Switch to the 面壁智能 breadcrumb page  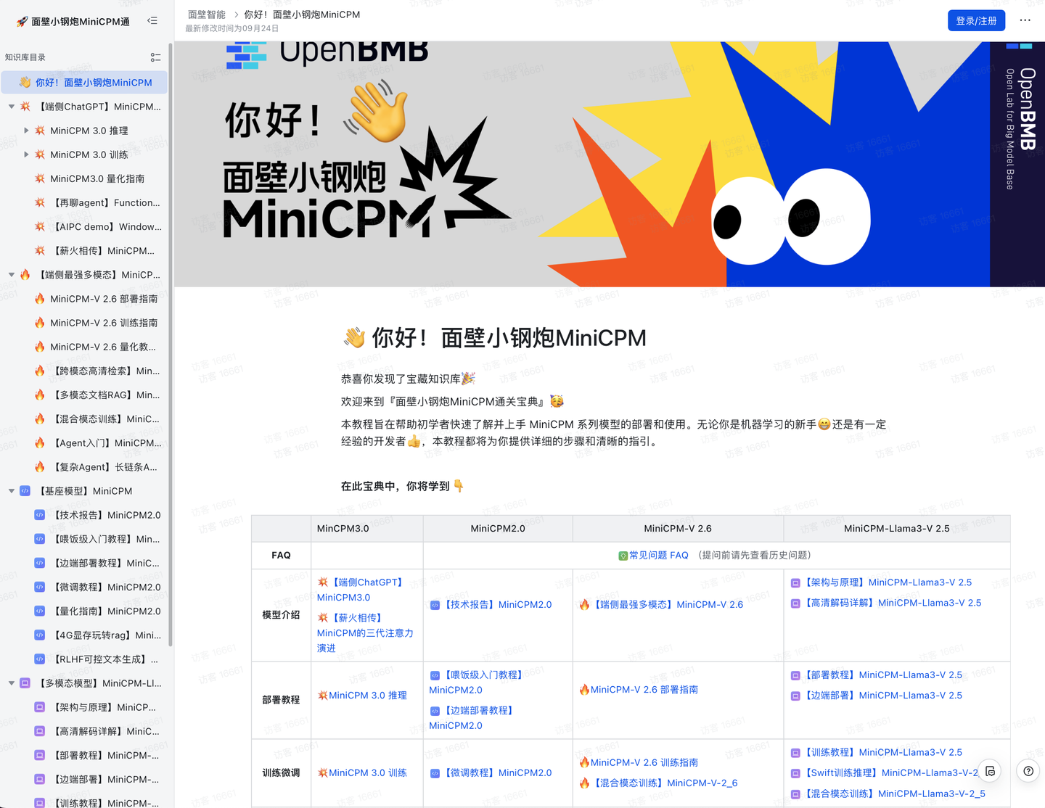point(206,14)
